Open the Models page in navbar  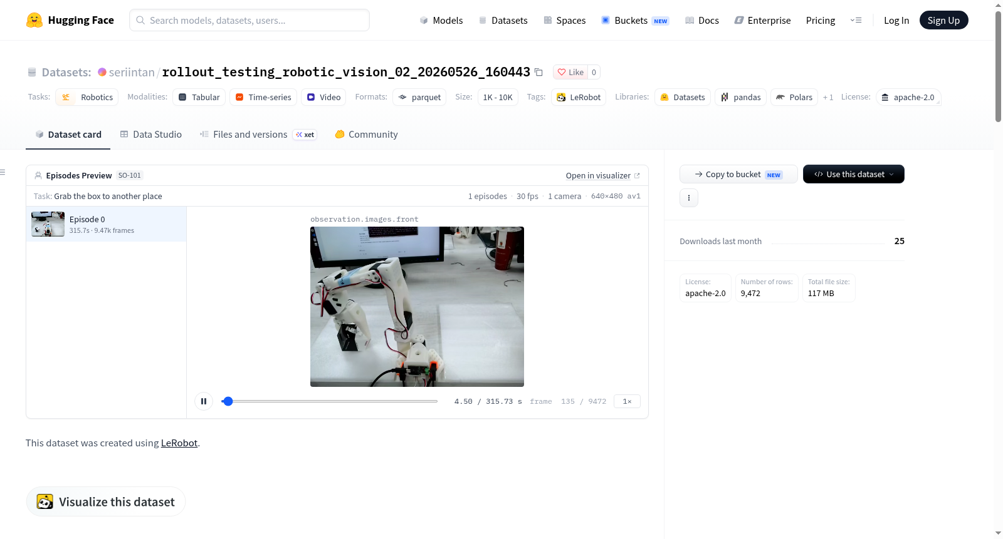(441, 20)
